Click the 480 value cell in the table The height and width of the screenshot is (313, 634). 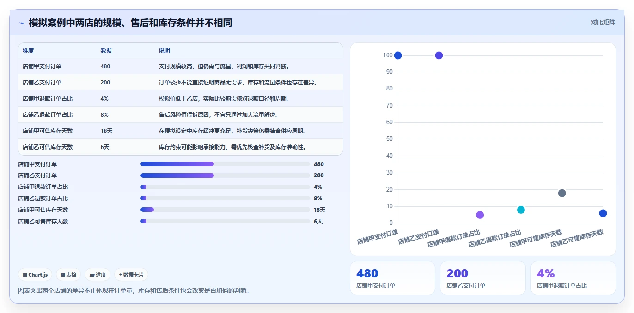105,66
